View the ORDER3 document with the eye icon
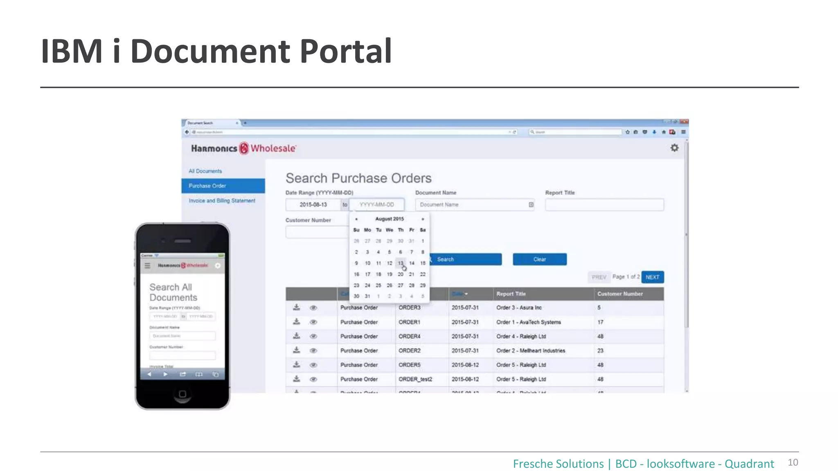The image size is (838, 471). pos(313,308)
